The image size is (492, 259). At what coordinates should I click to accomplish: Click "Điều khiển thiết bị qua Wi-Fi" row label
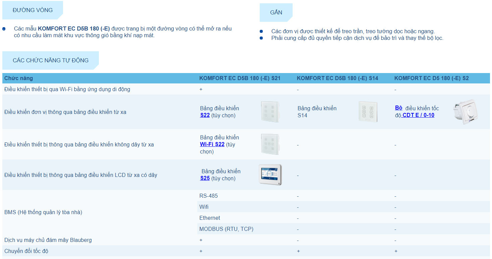coord(67,89)
